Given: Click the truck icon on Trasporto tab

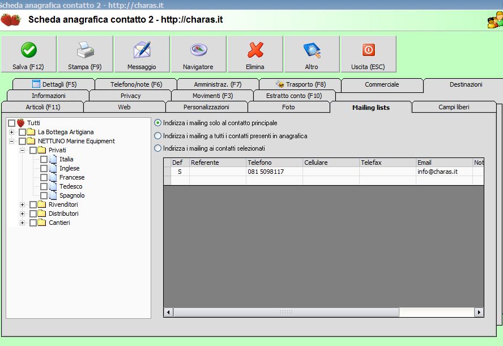Looking at the screenshot, I should (x=280, y=84).
